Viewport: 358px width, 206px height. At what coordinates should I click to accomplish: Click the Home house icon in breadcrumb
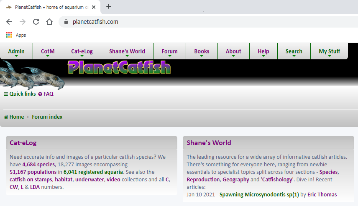pyautogui.click(x=6, y=117)
